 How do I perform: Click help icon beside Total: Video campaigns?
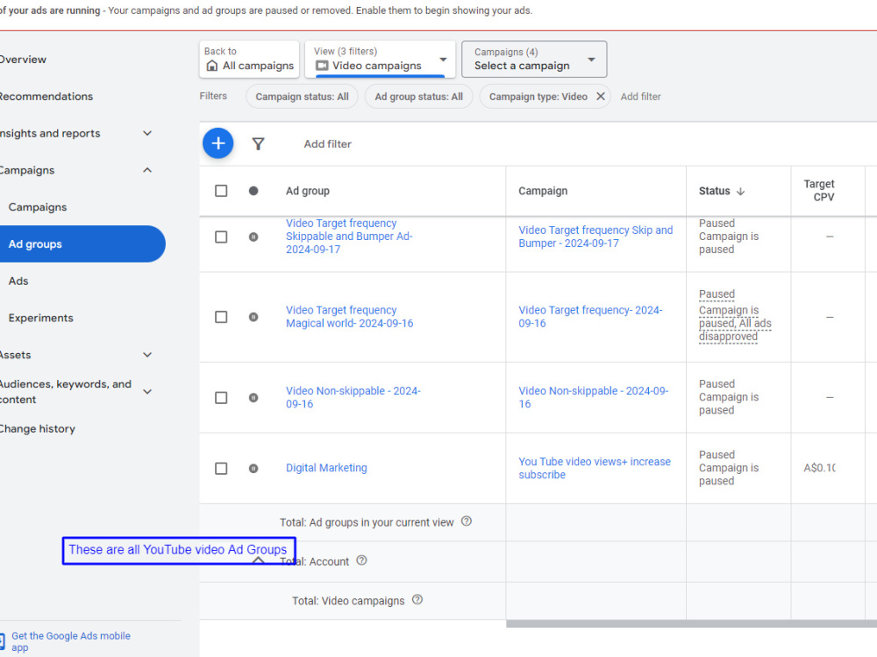point(417,599)
